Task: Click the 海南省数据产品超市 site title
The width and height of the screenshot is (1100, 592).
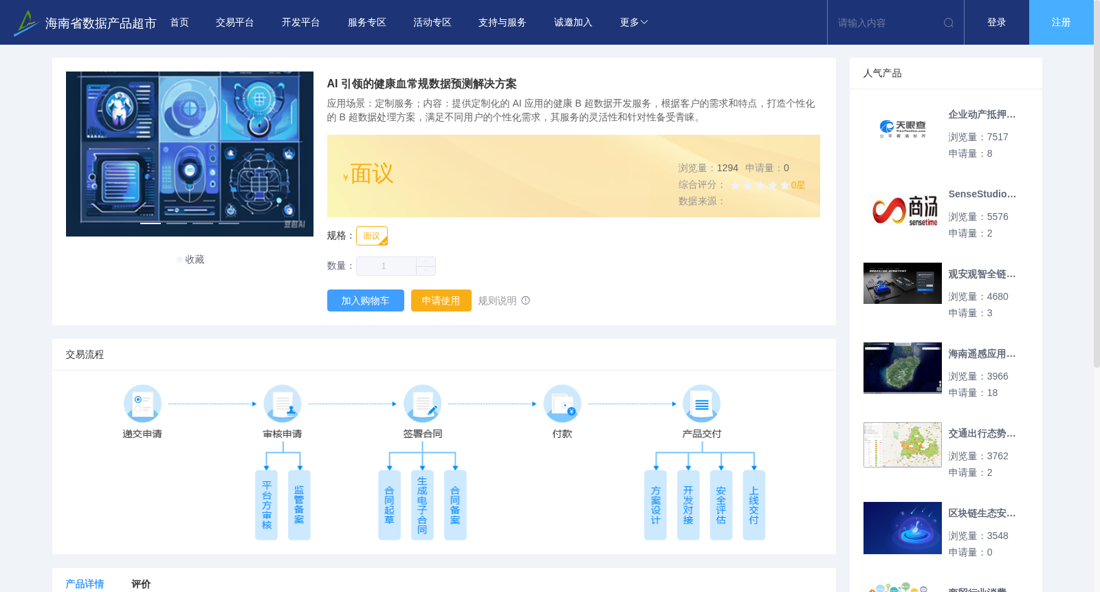Action: click(101, 23)
